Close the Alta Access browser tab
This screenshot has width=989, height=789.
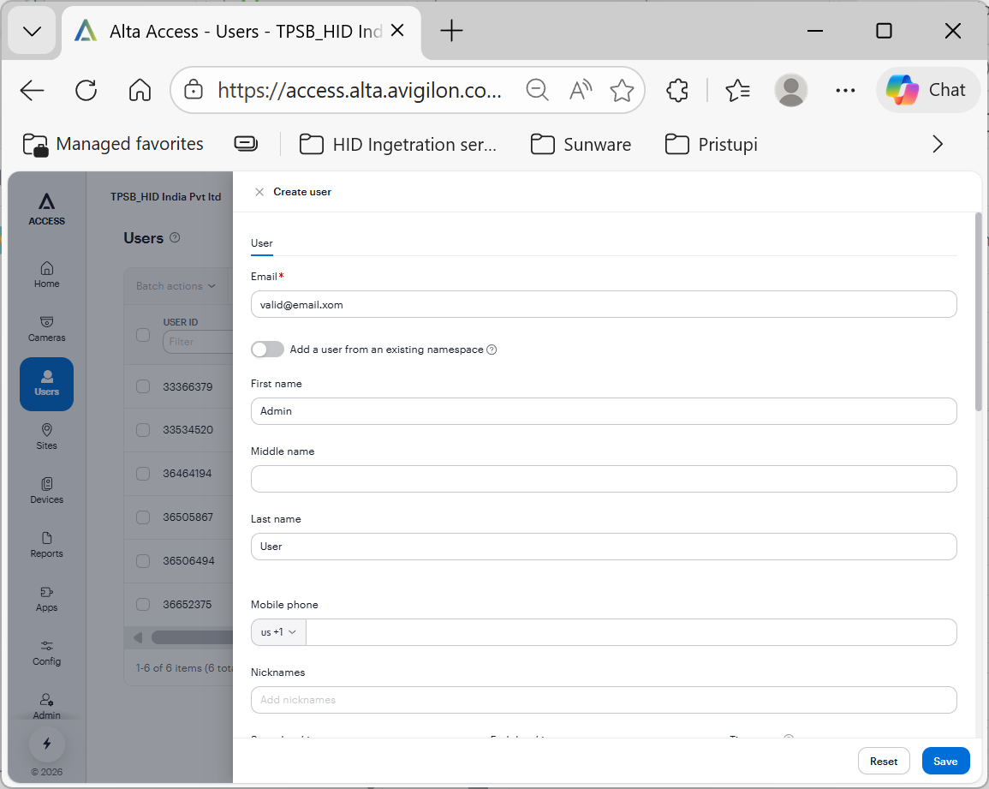397,30
